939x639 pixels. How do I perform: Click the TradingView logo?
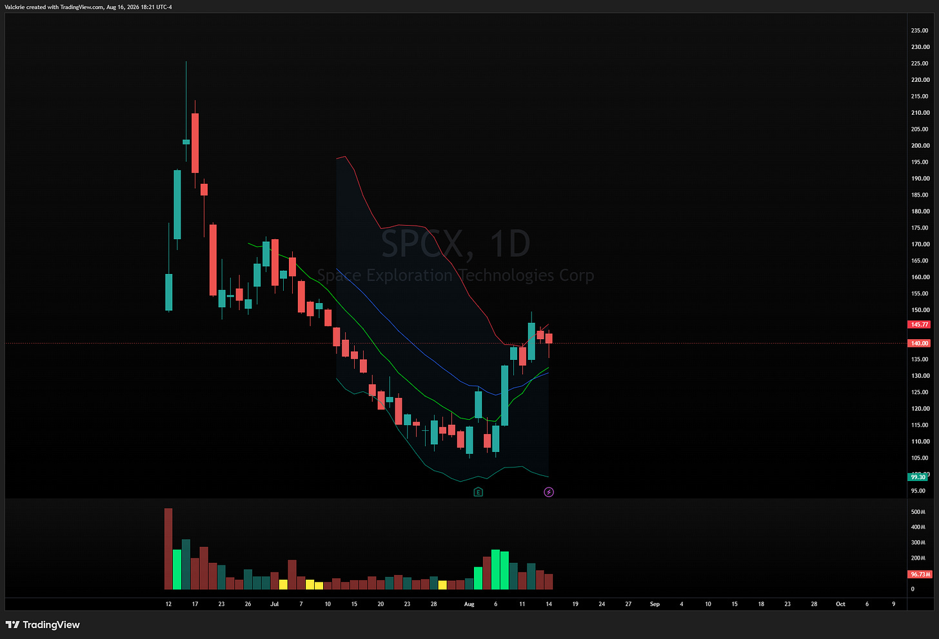tap(43, 625)
